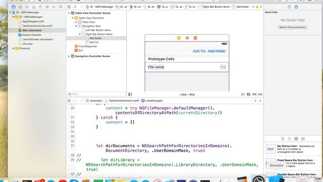Show the Quick Help inspector
This screenshot has height=182, width=323.
296,7
